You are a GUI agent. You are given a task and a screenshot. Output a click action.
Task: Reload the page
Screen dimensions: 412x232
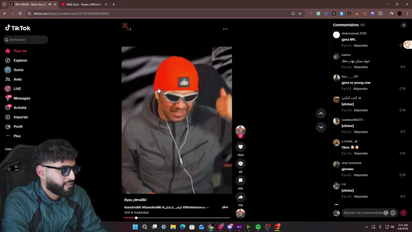[x=20, y=14]
